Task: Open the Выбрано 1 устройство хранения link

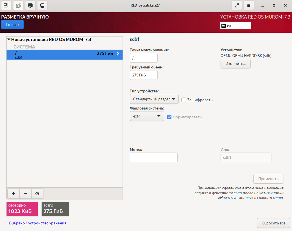Action: (x=38, y=223)
